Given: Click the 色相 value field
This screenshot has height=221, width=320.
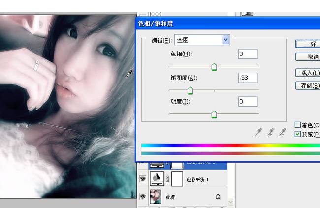Looking at the screenshot, I should (248, 54).
